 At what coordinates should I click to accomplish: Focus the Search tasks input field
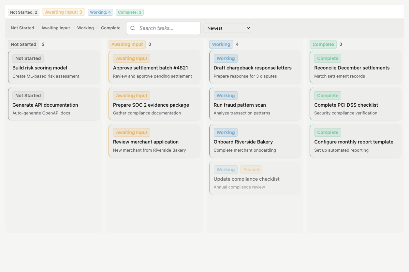[168, 28]
